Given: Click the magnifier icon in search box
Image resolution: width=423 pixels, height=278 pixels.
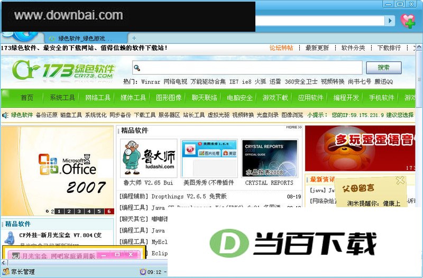Looking at the screenshot, I should 137,68.
